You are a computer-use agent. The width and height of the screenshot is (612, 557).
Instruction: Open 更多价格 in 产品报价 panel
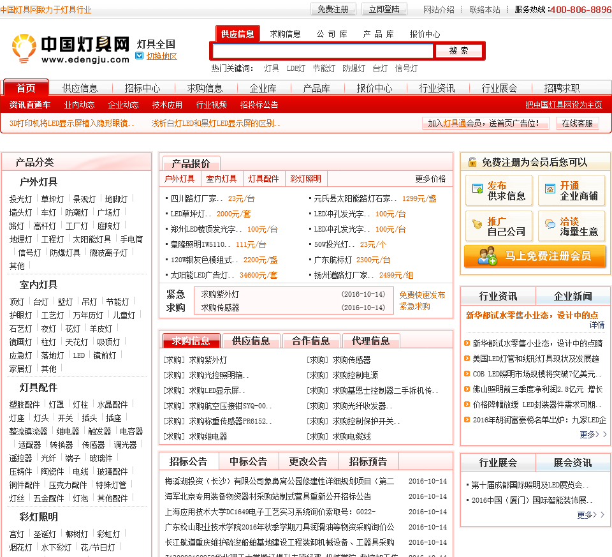tap(430, 179)
